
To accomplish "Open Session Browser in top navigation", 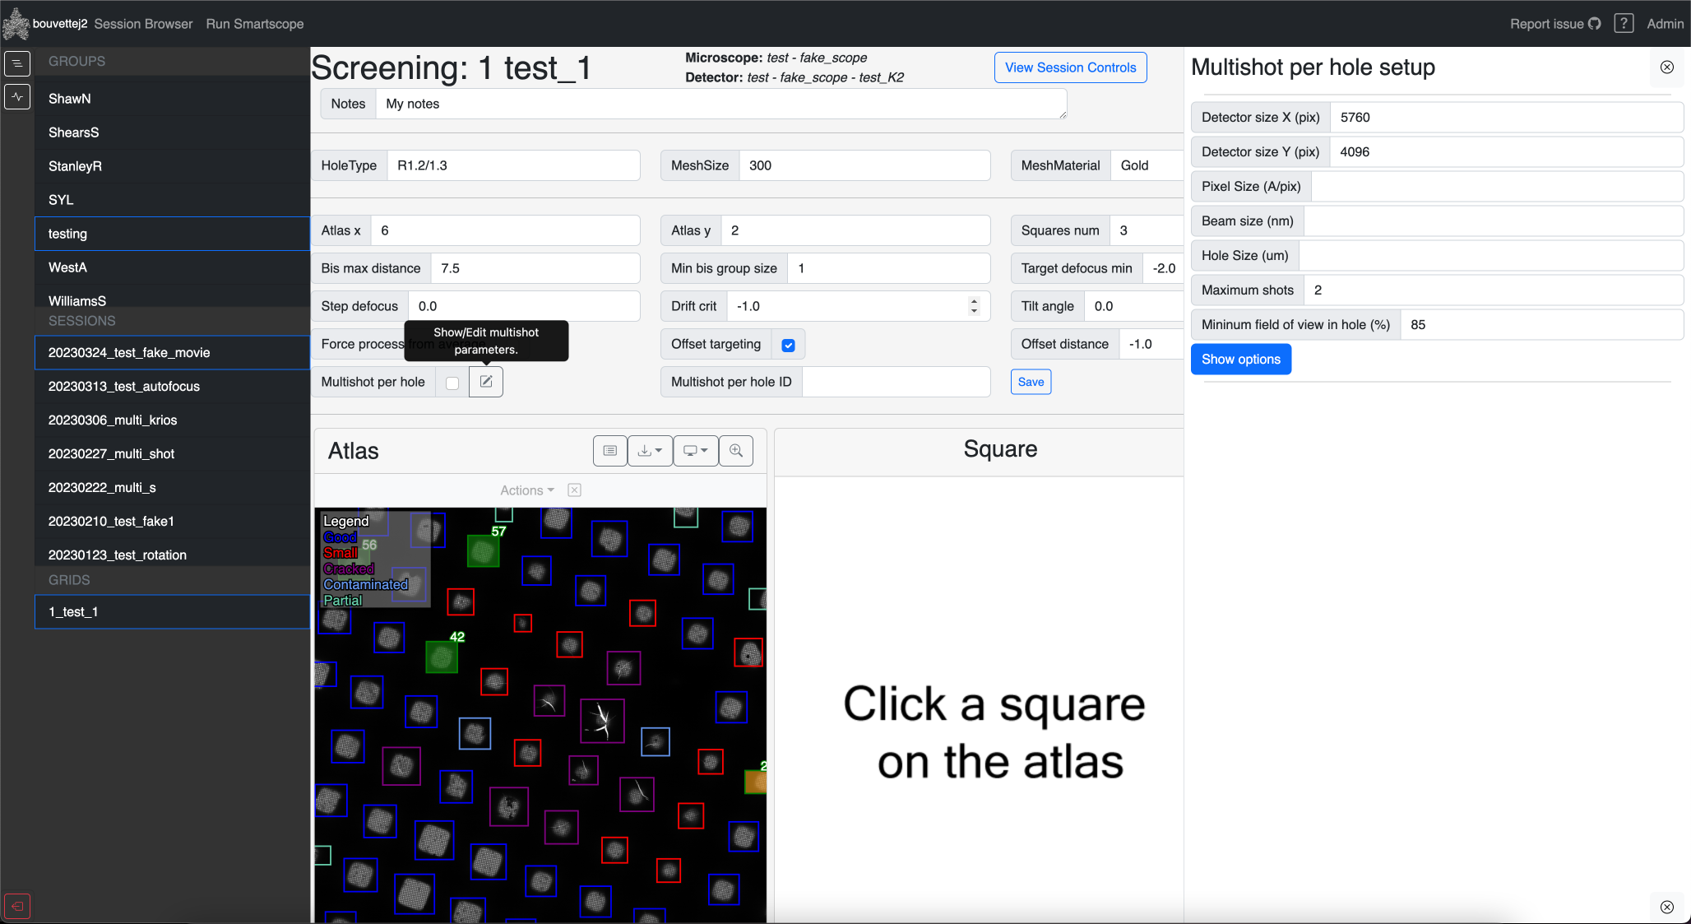I will click(143, 24).
